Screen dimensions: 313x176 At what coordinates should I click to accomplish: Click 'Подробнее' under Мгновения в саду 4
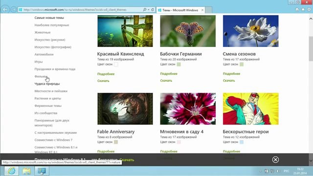[169, 151]
